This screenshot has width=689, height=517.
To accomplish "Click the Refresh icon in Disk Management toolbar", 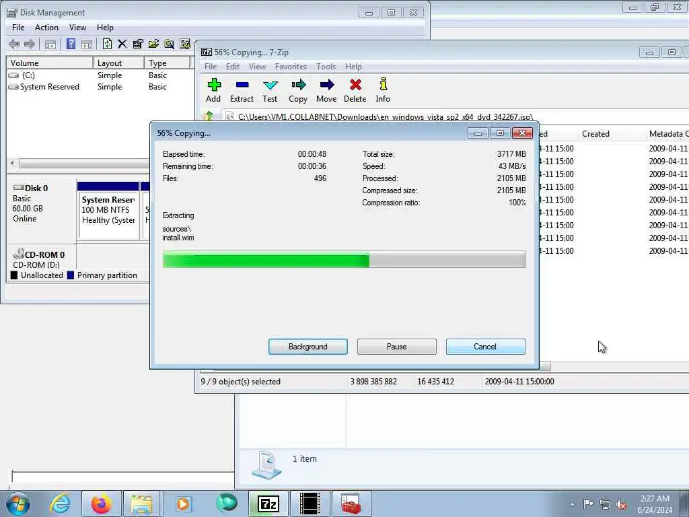I will (107, 44).
